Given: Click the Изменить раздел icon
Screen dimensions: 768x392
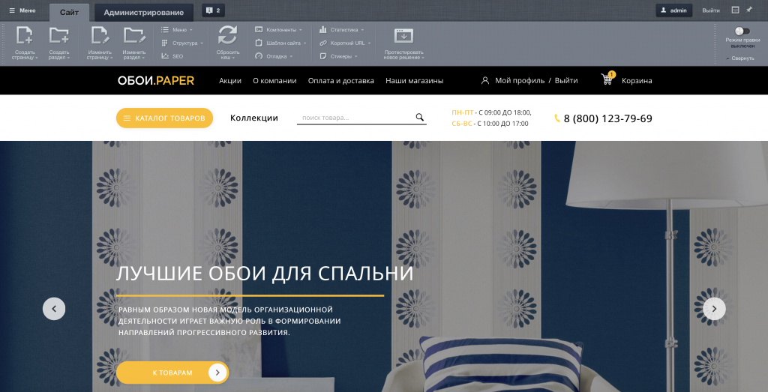Looking at the screenshot, I should tap(134, 36).
